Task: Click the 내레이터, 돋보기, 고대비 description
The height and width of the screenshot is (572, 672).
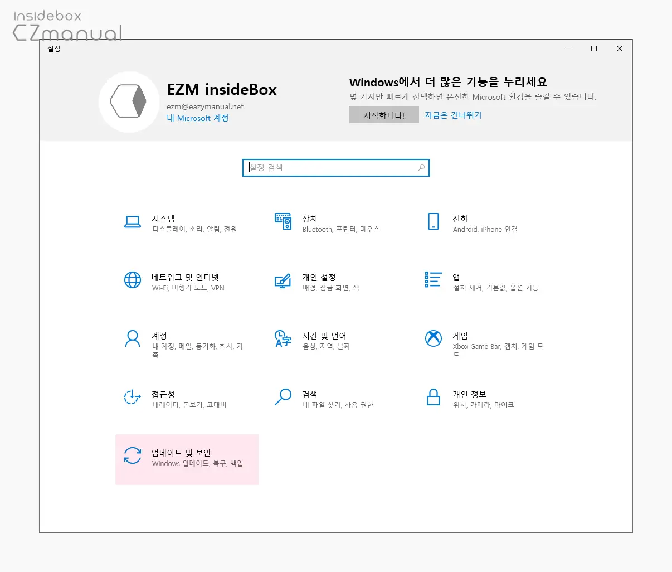Action: [189, 405]
